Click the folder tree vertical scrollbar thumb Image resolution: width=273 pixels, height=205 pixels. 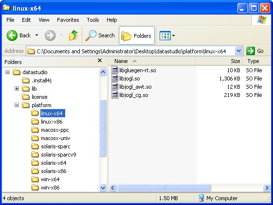click(x=103, y=128)
